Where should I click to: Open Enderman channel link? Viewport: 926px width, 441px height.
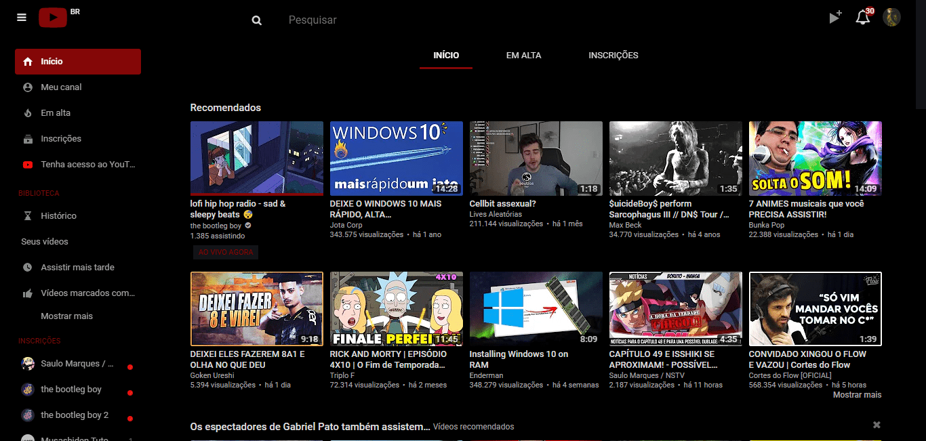point(486,375)
